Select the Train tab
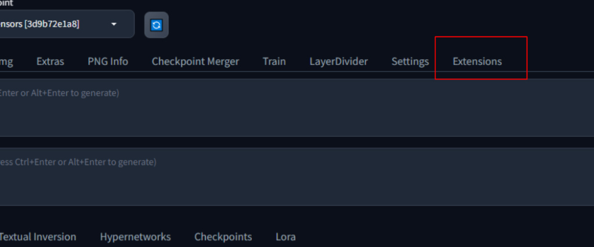 point(274,61)
